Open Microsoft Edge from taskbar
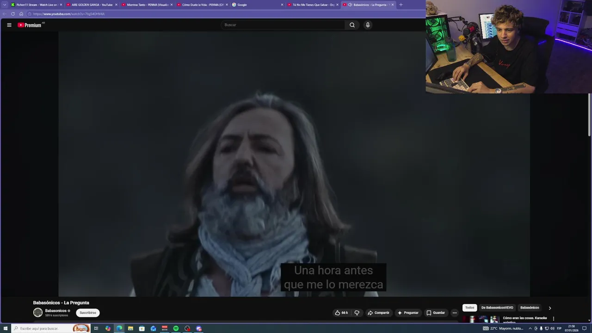592x333 pixels. tap(119, 328)
